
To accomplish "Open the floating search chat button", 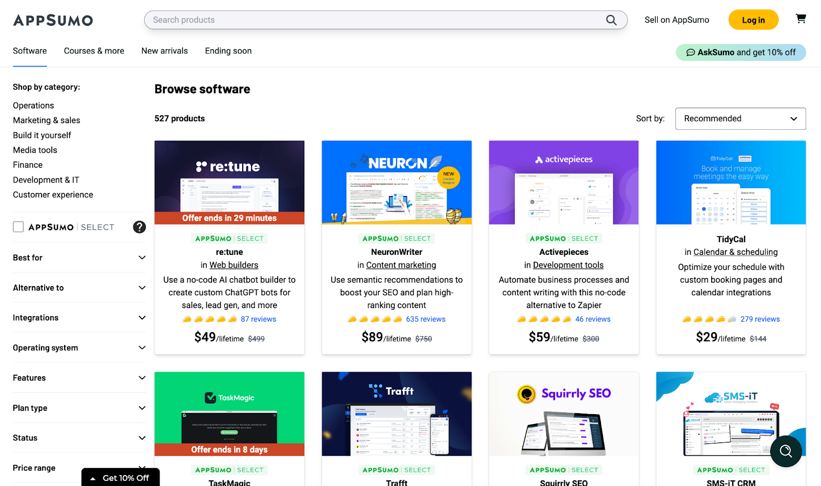I will click(x=786, y=451).
